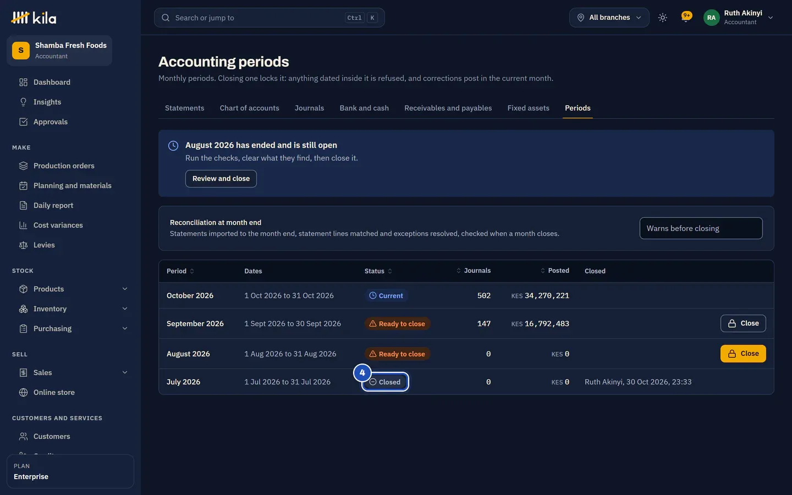This screenshot has width=792, height=495.
Task: Click the Customers people icon
Action: tap(23, 436)
